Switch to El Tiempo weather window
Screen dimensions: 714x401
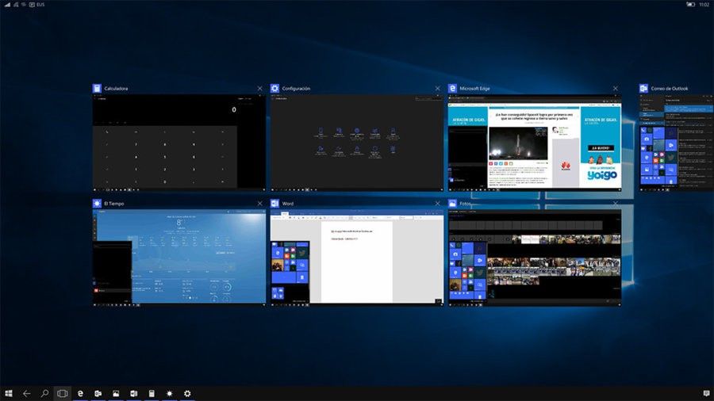179,258
